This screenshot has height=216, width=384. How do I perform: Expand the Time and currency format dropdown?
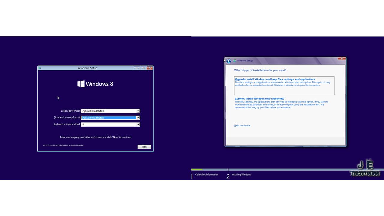(x=110, y=118)
